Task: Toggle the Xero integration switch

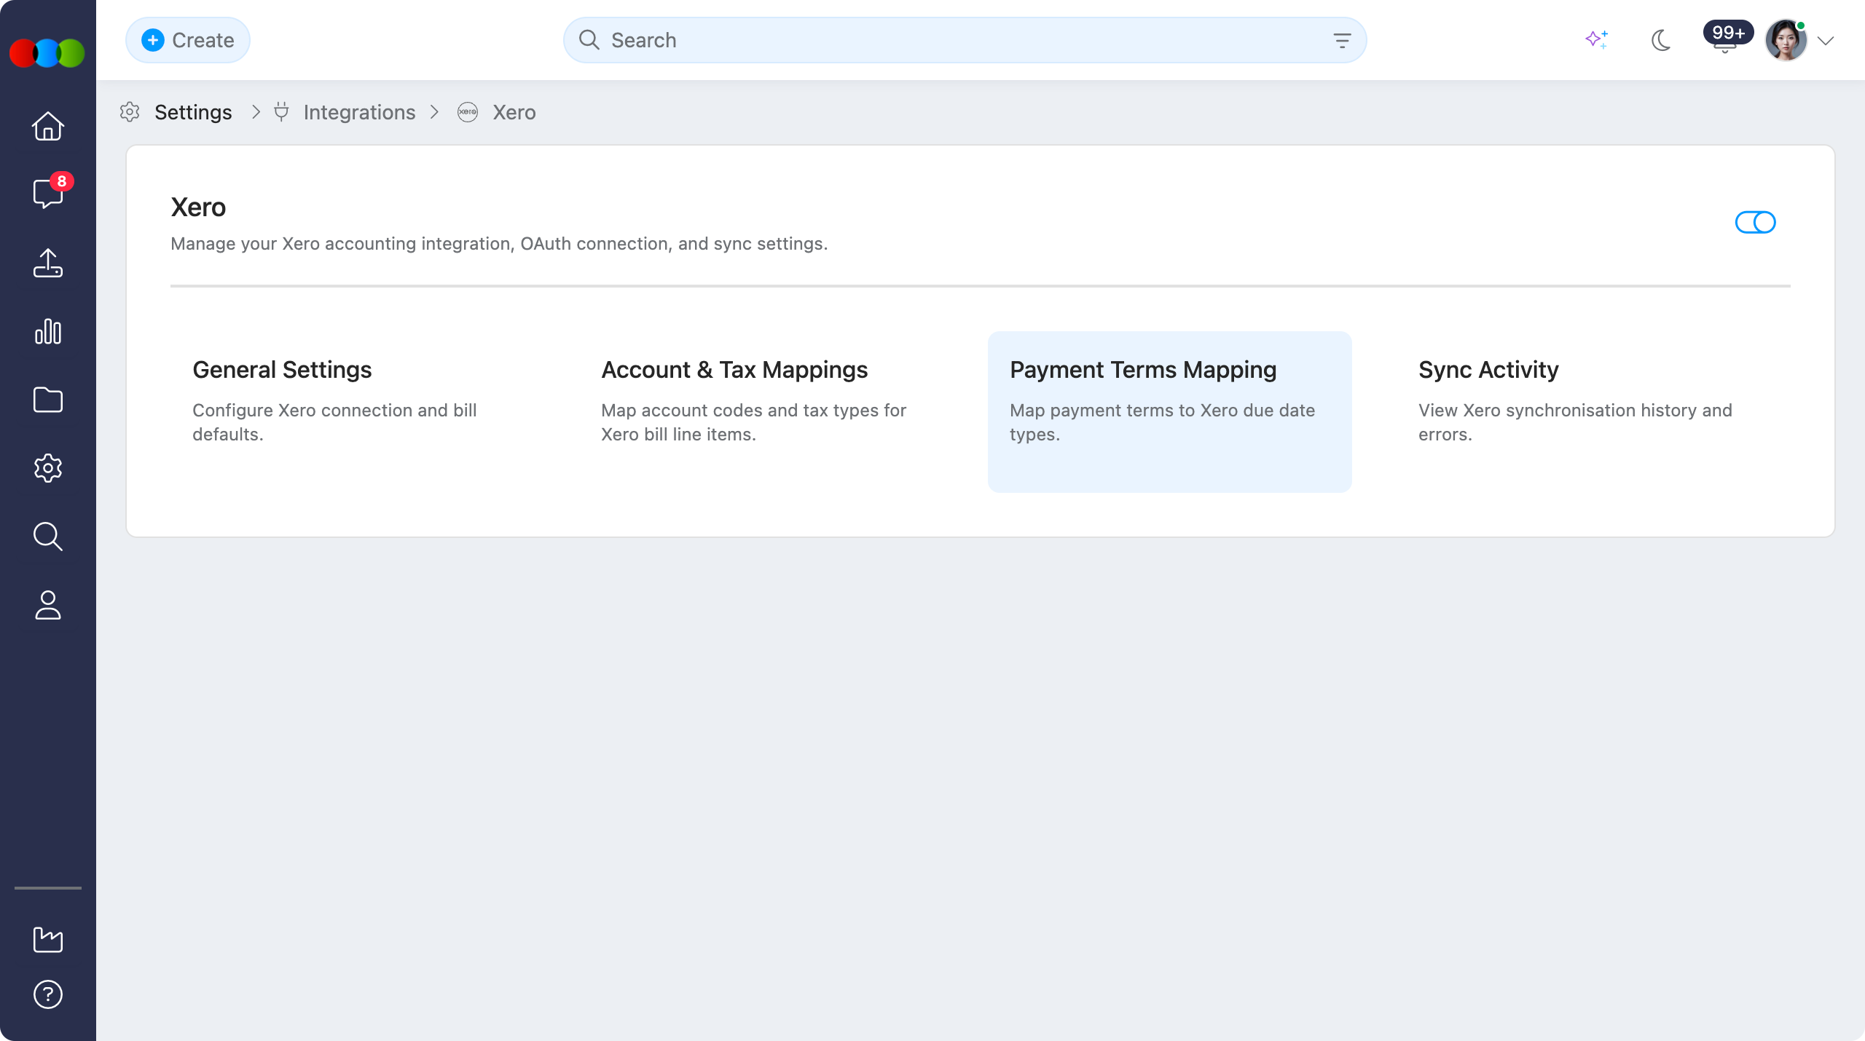Action: coord(1755,222)
